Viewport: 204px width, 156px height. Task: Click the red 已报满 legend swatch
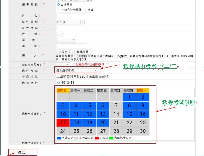(x=97, y=138)
